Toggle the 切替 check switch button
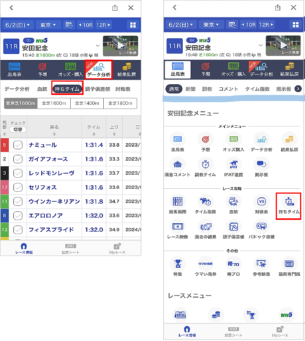The width and height of the screenshot is (305, 341). click(x=18, y=129)
